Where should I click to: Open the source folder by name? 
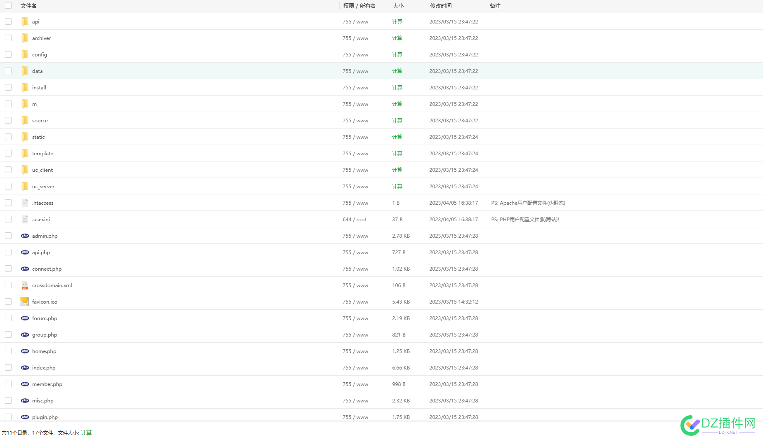[x=40, y=121]
